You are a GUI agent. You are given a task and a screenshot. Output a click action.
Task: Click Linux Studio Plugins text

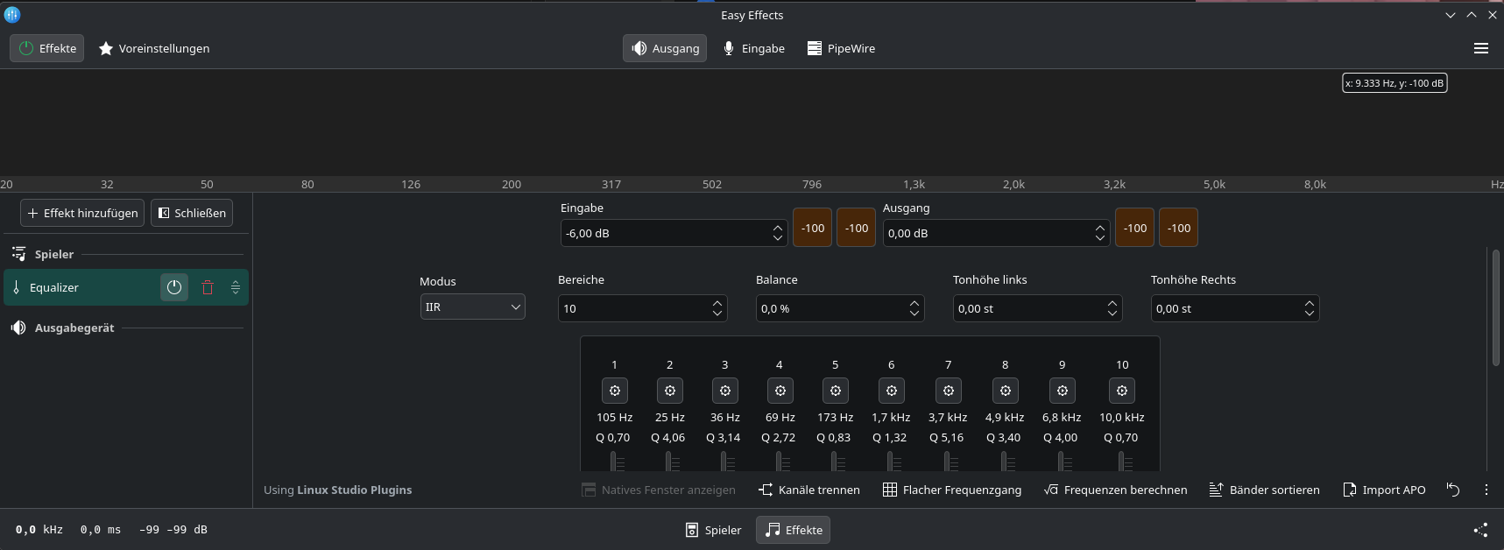[x=354, y=490]
